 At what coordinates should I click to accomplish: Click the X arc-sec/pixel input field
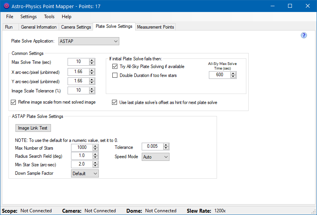(78, 72)
